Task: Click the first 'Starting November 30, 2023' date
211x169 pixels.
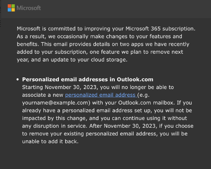Action: 60,87
